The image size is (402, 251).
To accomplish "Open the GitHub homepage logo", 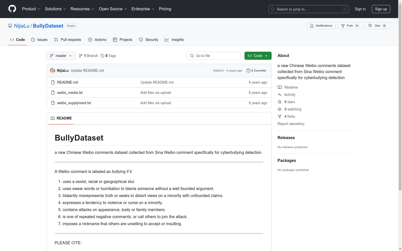I will (x=12, y=9).
